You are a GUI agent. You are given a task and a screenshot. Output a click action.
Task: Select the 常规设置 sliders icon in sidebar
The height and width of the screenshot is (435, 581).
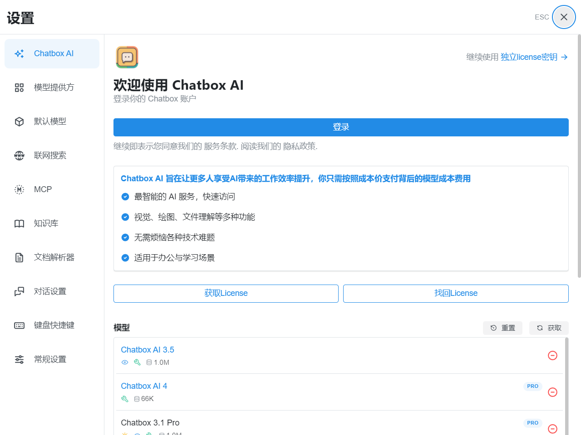tap(19, 359)
